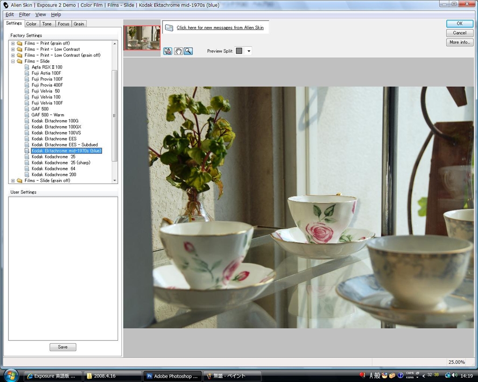Open the Preview Split dropdown arrow

click(x=249, y=51)
